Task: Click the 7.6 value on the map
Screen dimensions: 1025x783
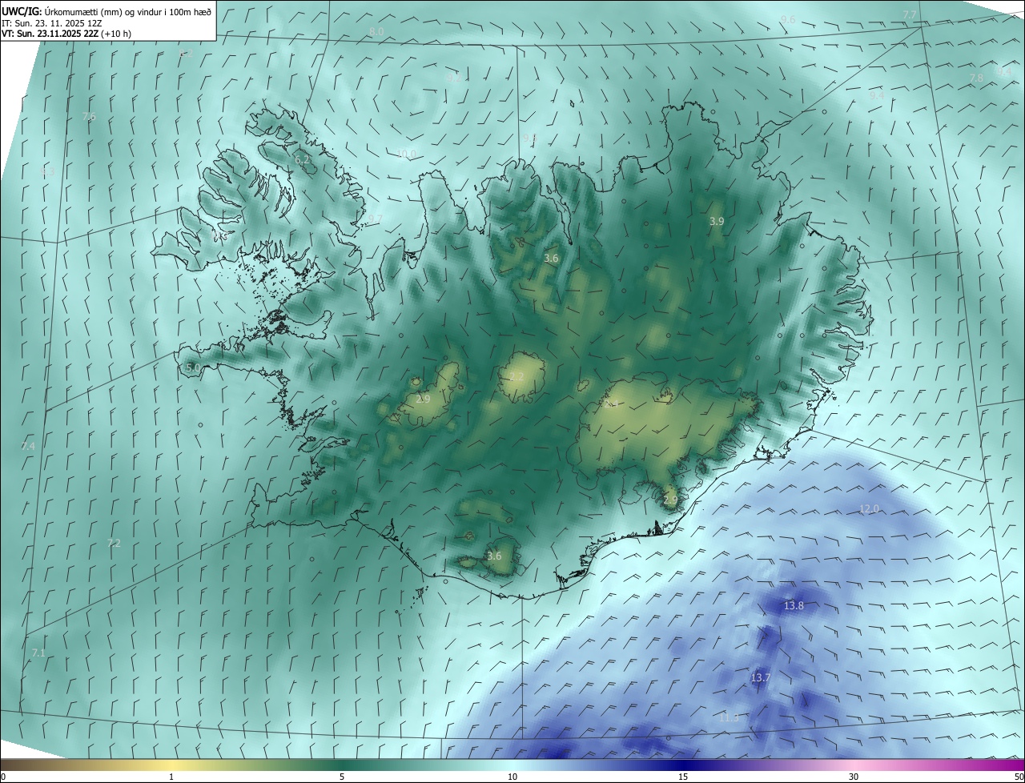Action: (x=89, y=117)
